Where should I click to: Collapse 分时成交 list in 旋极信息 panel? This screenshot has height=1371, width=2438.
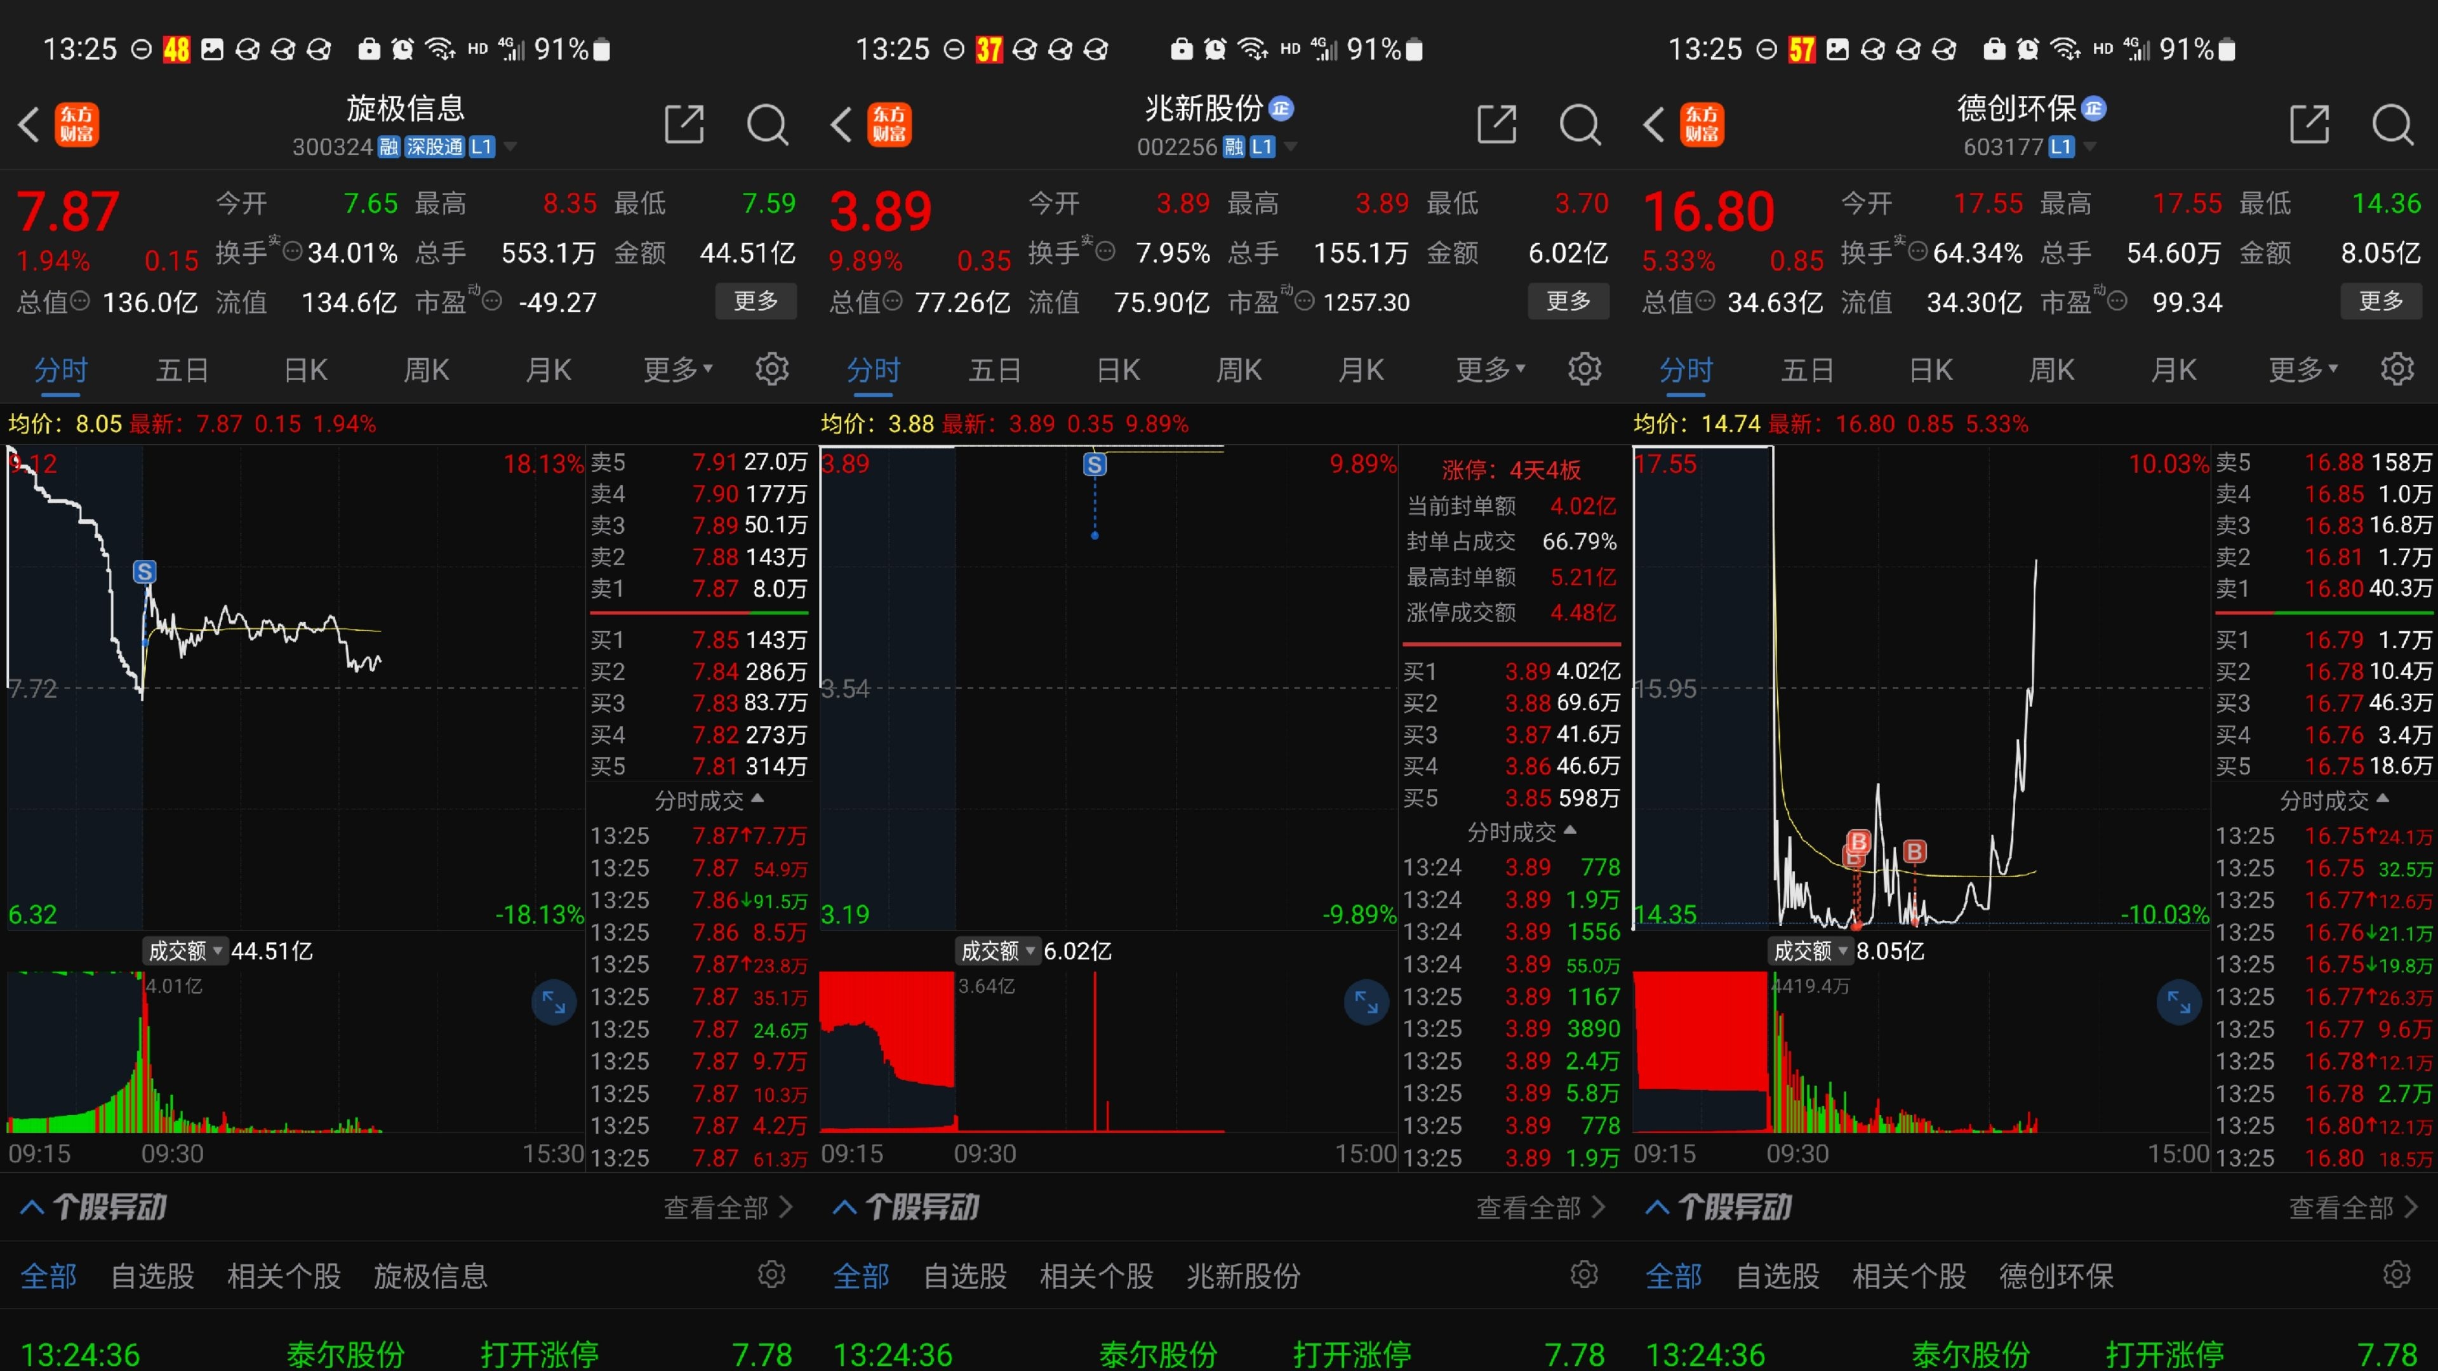coord(709,800)
